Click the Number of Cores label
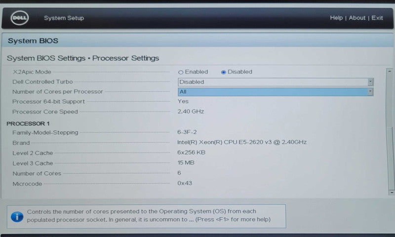Image resolution: width=395 pixels, height=237 pixels. coord(37,173)
